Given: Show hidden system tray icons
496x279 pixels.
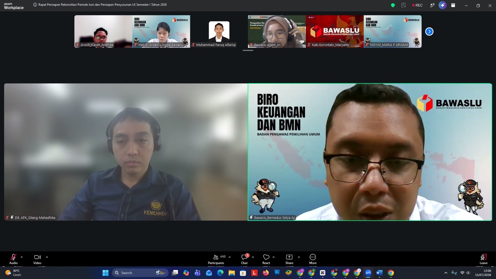Looking at the screenshot, I should 446,273.
